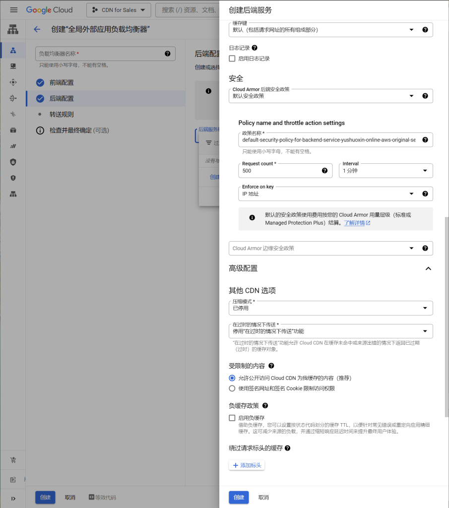Open the Enforce on key dropdown
The height and width of the screenshot is (508, 449).
(327, 193)
